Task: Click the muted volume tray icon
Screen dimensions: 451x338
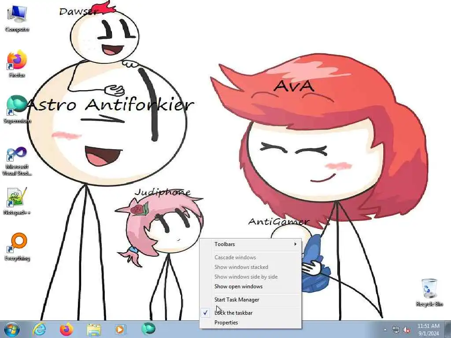Action: tap(407, 330)
